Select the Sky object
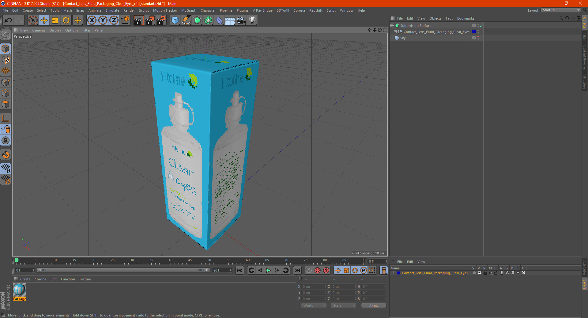588x318 pixels. point(403,38)
